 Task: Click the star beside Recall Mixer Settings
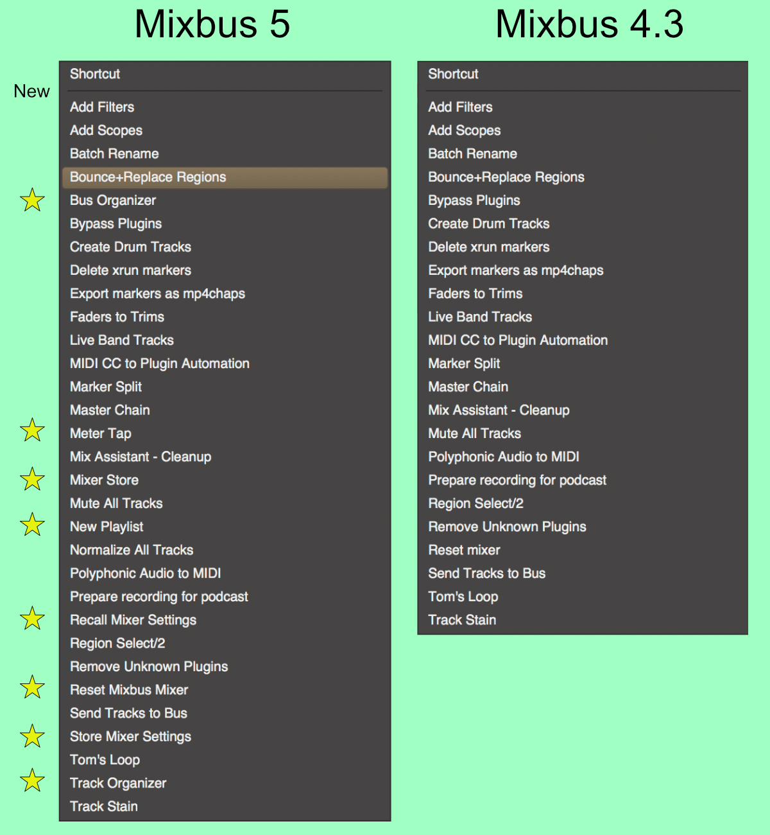(32, 619)
